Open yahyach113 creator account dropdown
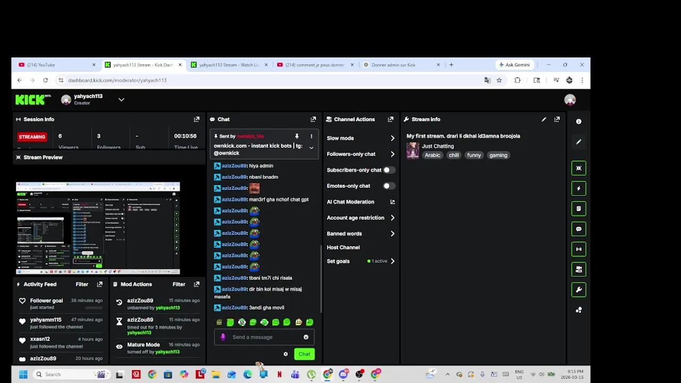Image resolution: width=681 pixels, height=383 pixels. tap(121, 99)
